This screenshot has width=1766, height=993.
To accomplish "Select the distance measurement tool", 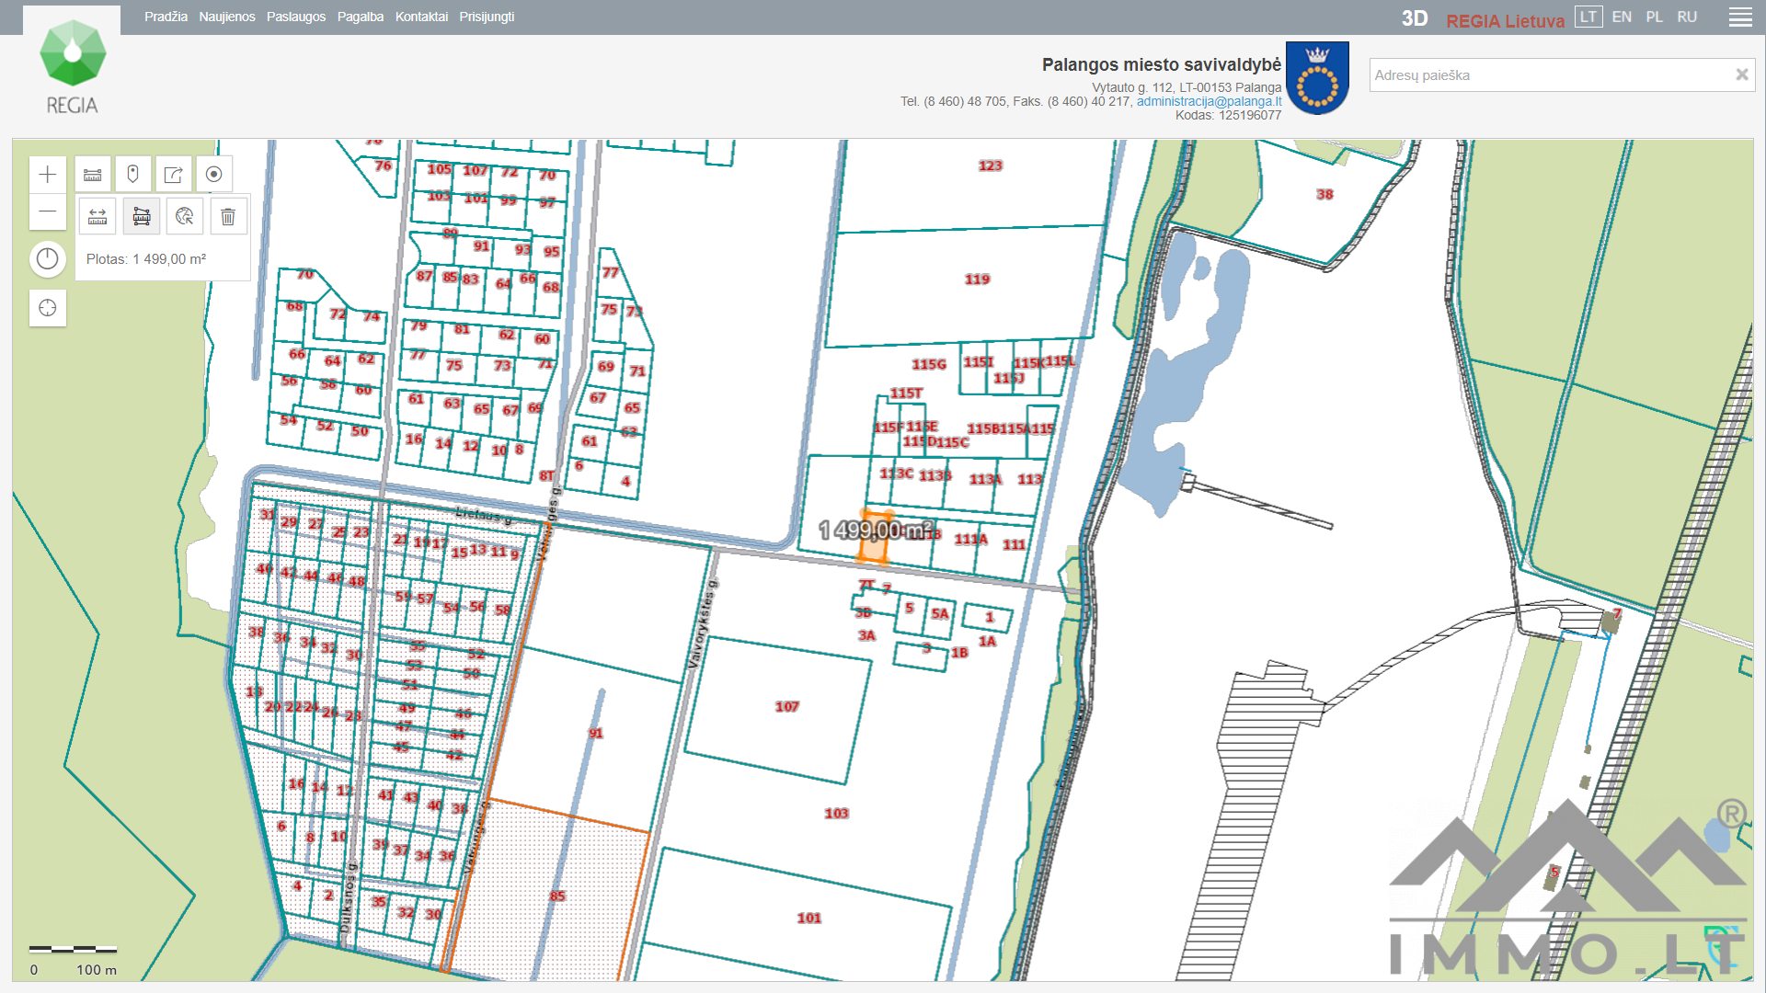I will tap(97, 217).
